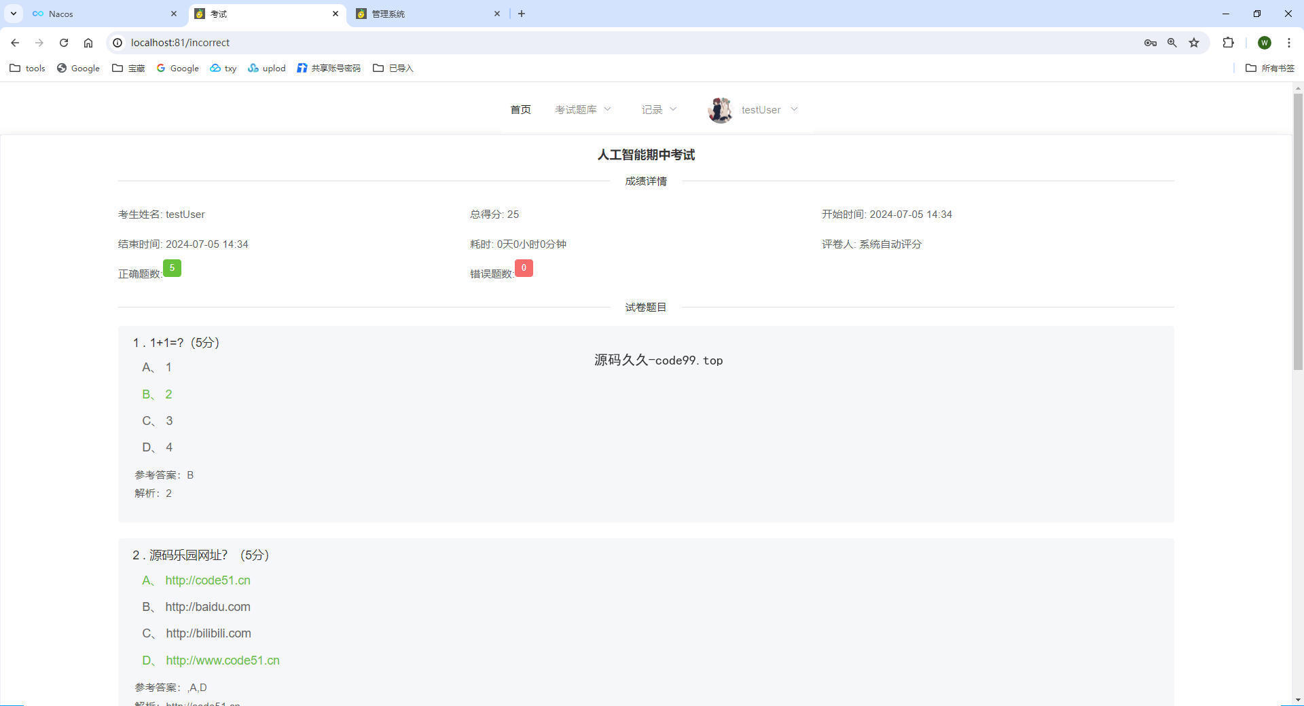This screenshot has width=1304, height=706.
Task: Click the testUser avatar picture
Action: [x=720, y=109]
